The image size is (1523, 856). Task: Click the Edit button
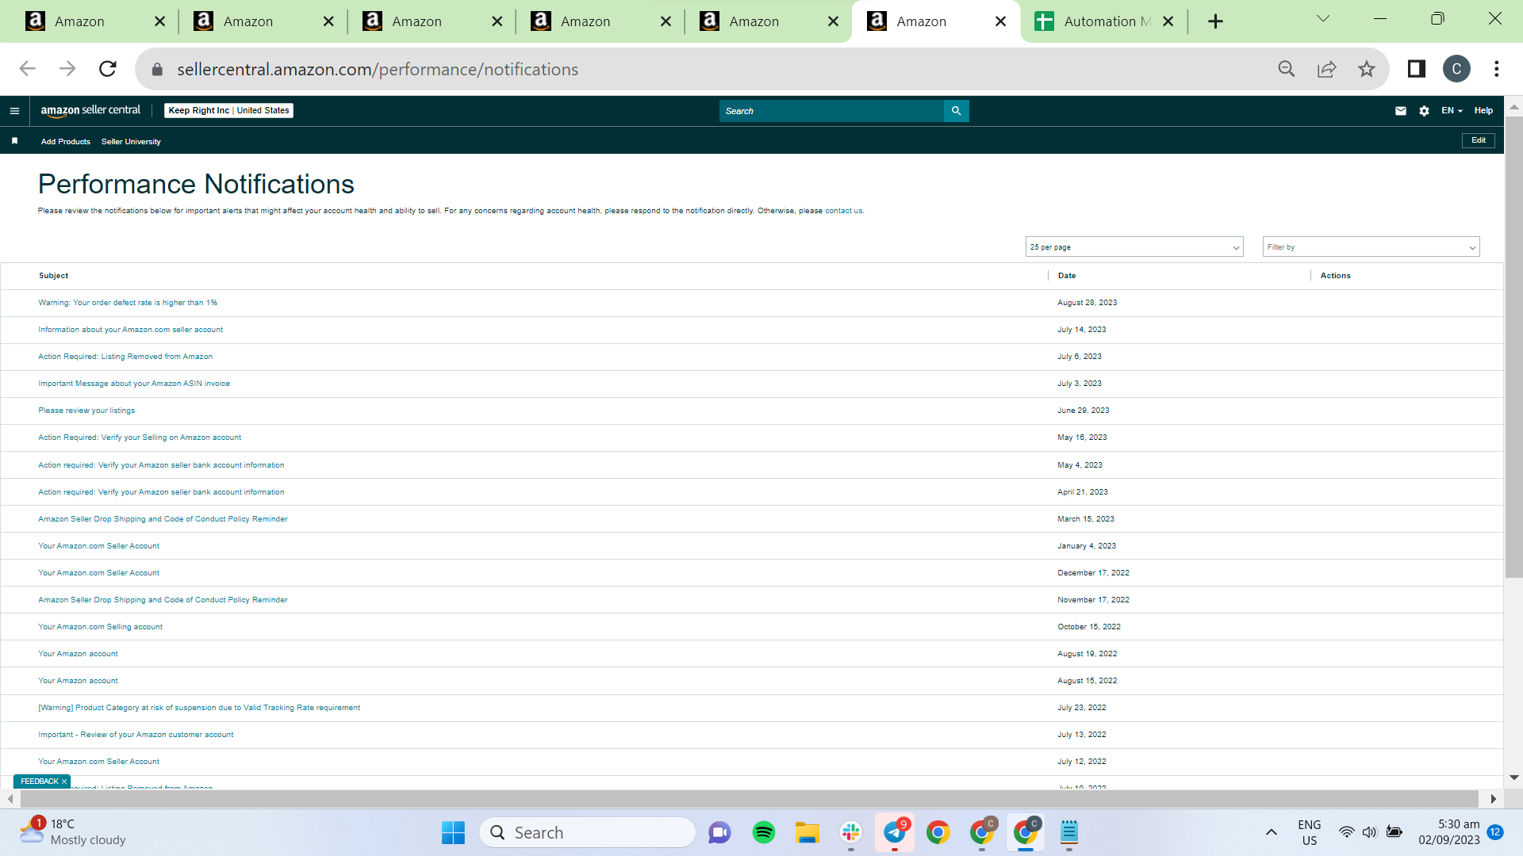click(1479, 140)
